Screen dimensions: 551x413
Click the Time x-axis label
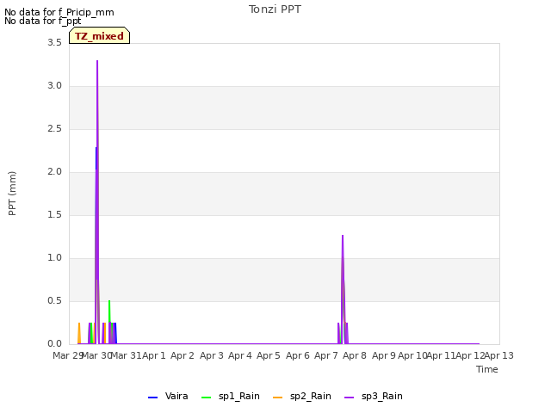point(487,369)
